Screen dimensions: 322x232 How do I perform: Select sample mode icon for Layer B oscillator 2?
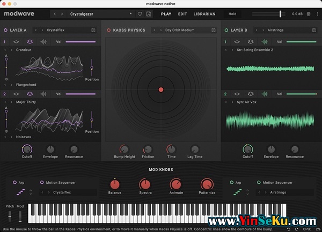coord(264,94)
